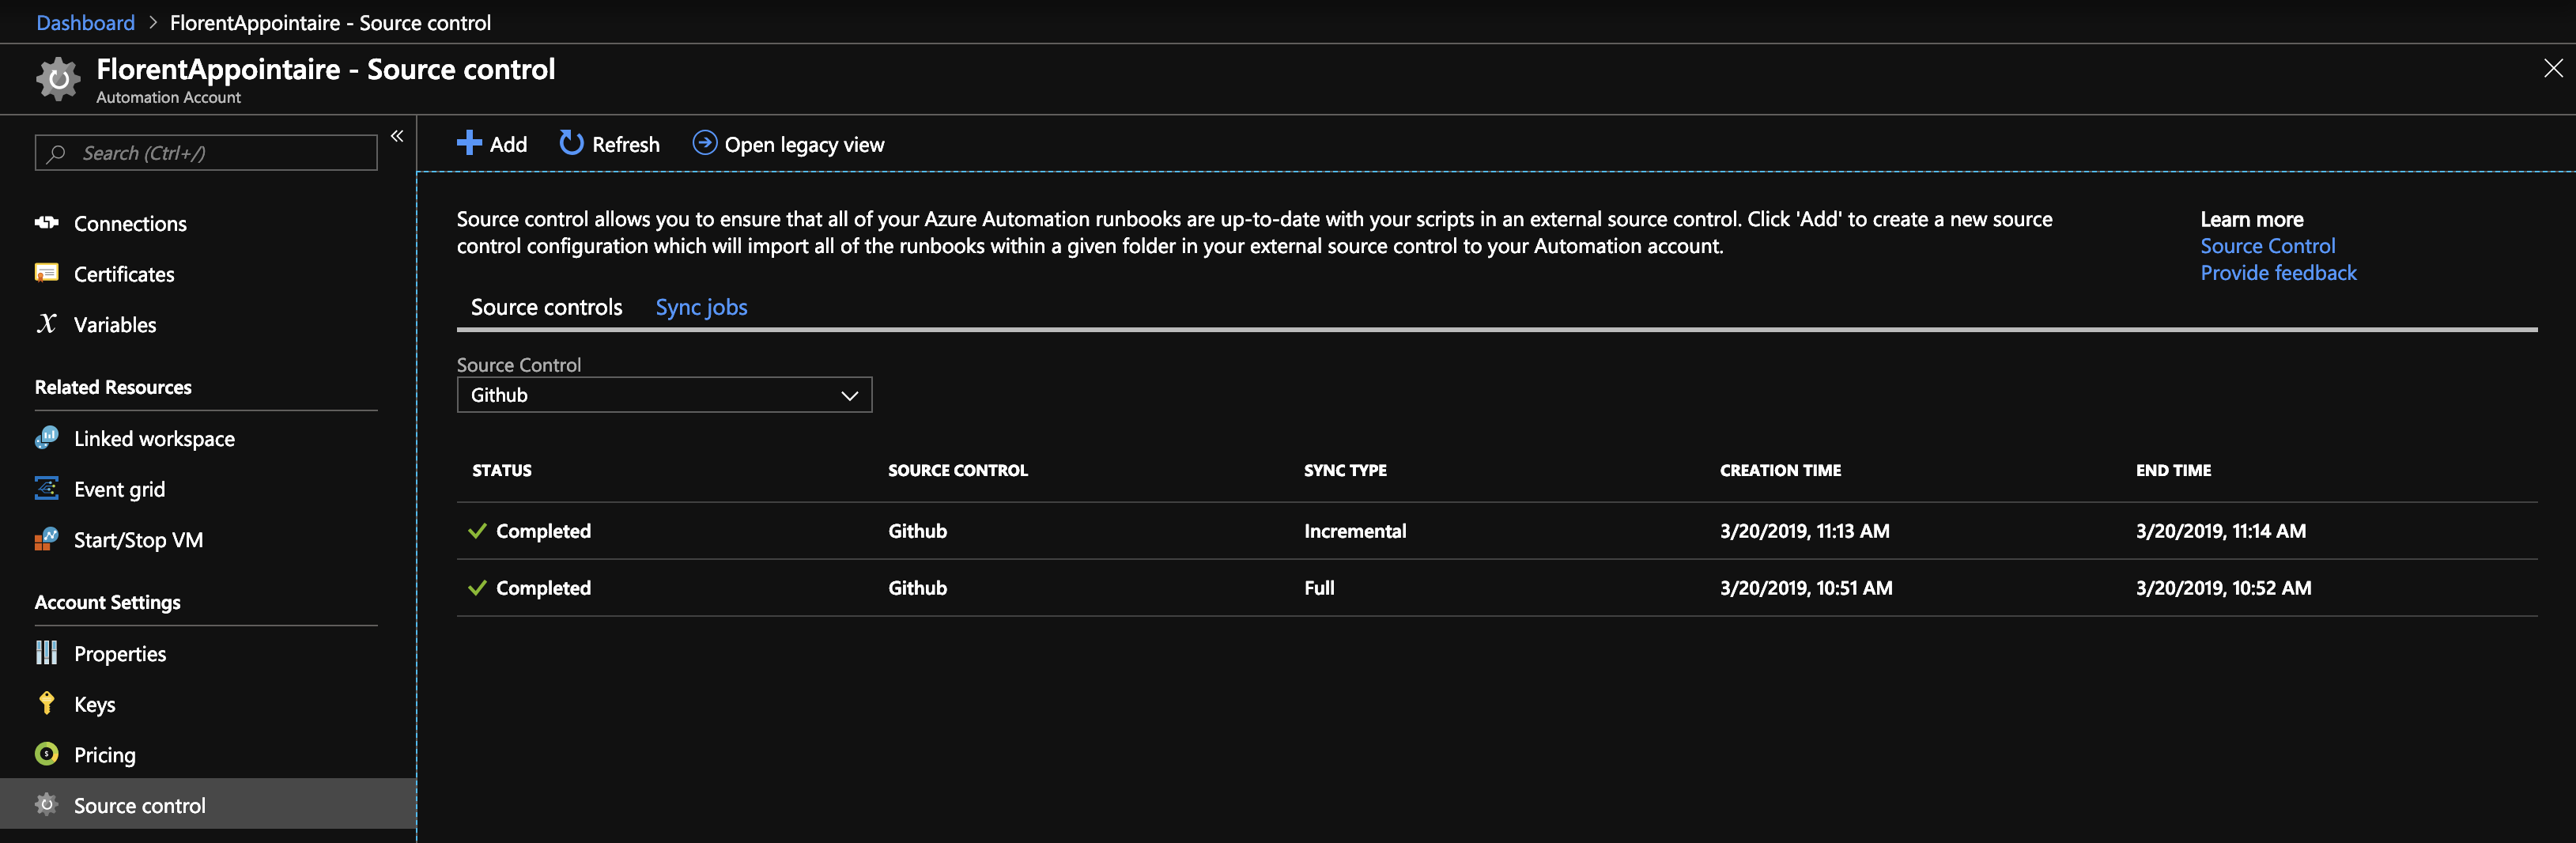Open the Source Control learn more link
The height and width of the screenshot is (843, 2576).
pyautogui.click(x=2267, y=246)
